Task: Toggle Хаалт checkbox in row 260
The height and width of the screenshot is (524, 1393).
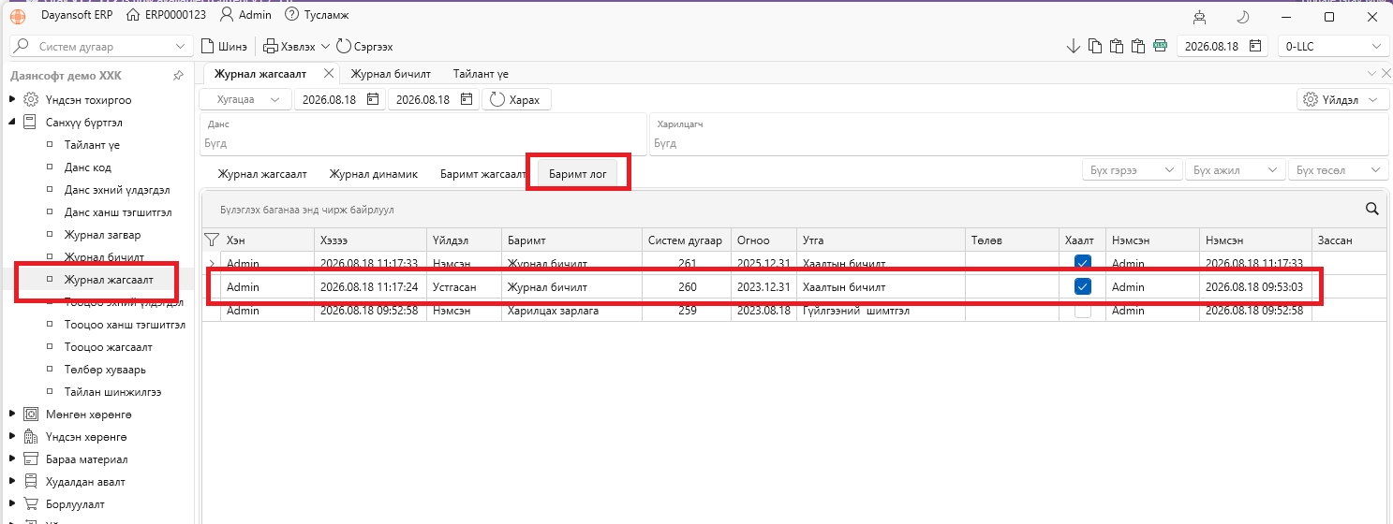Action: tap(1083, 286)
